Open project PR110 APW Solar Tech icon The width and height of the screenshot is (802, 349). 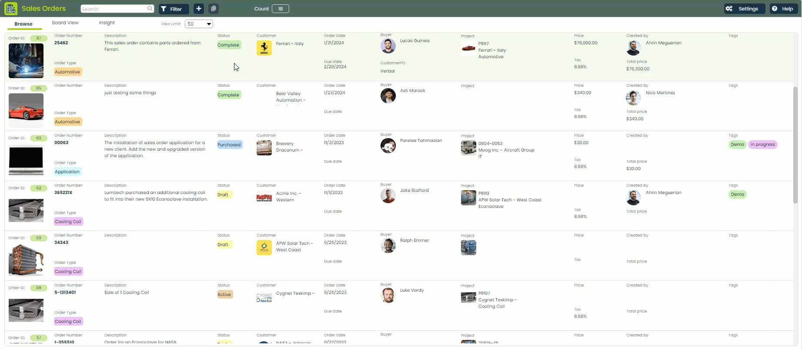tap(468, 198)
